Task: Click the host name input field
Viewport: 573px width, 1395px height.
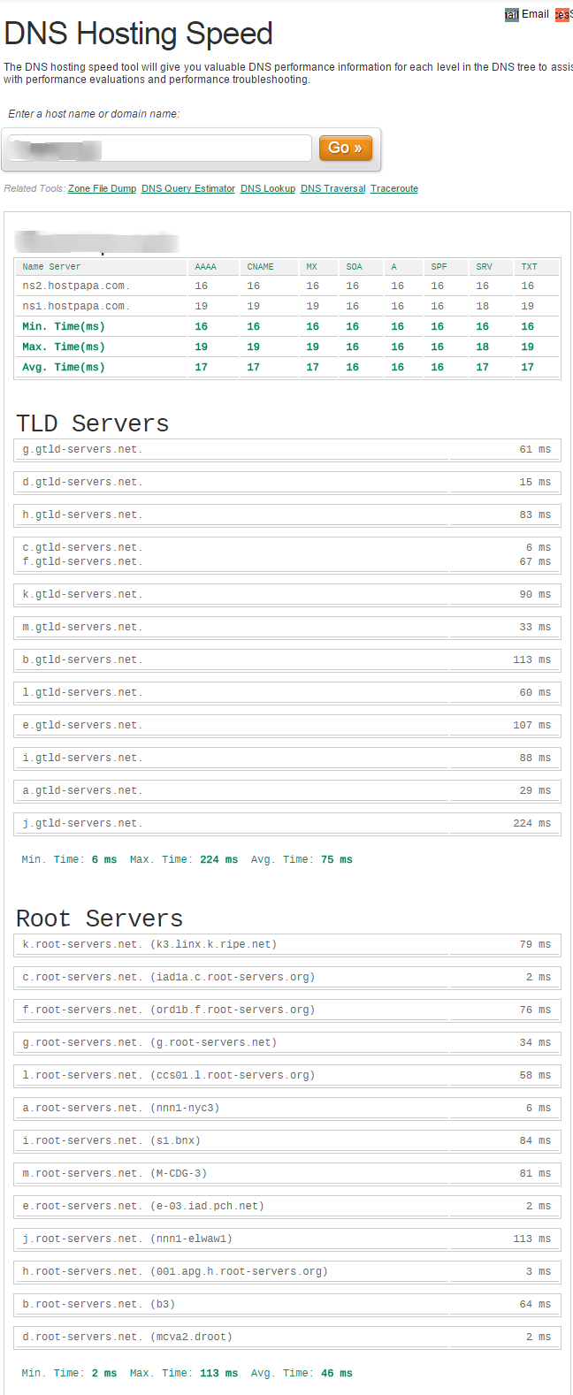Action: tap(159, 149)
